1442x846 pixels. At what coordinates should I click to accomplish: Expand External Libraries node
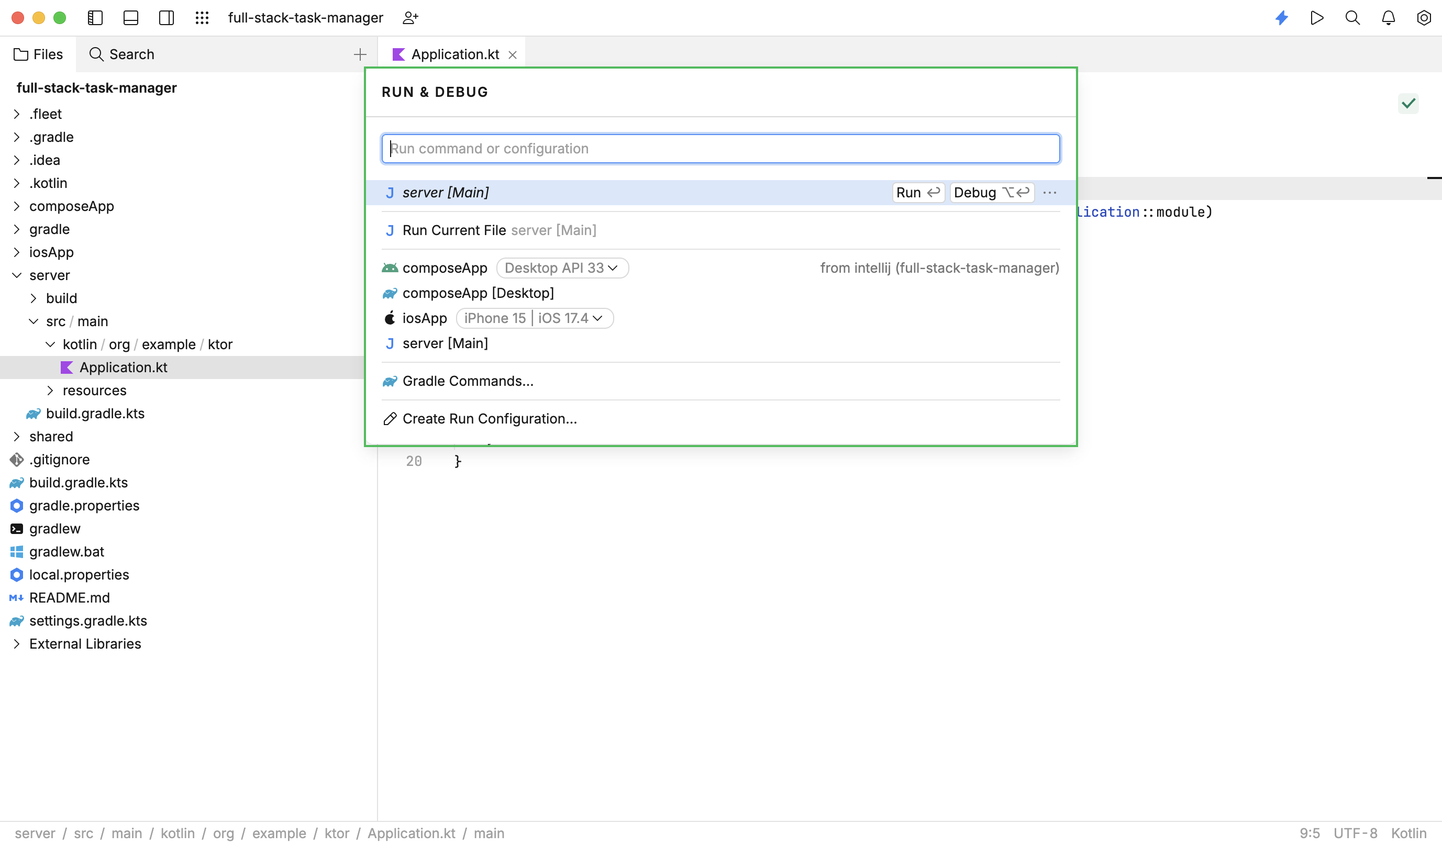coord(17,644)
